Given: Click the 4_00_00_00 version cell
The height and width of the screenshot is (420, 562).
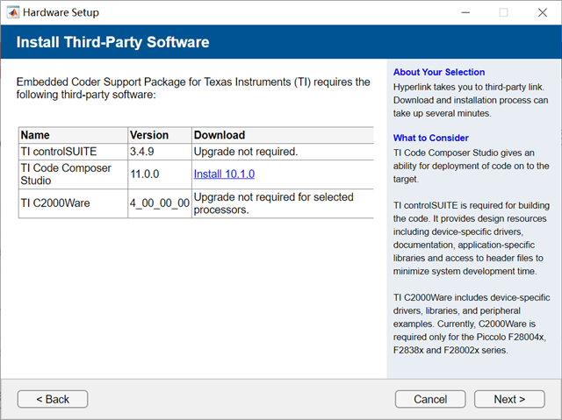Looking at the screenshot, I should click(159, 203).
